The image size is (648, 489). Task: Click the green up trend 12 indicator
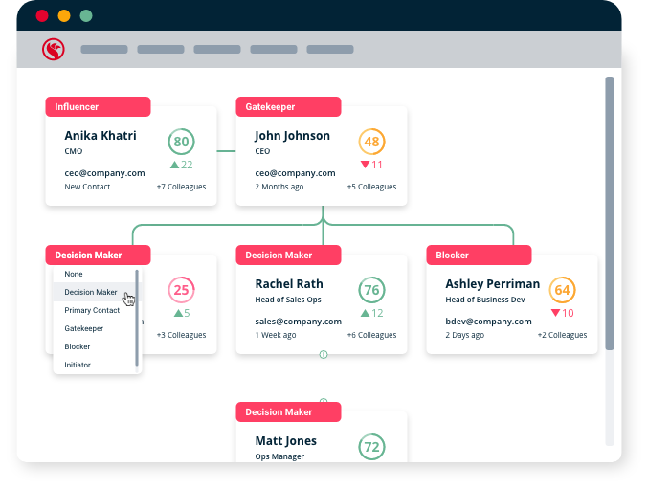(371, 313)
